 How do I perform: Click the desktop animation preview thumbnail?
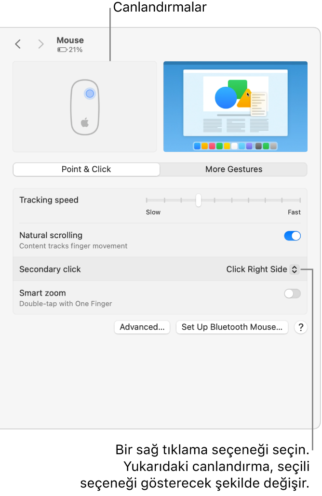pos(235,107)
